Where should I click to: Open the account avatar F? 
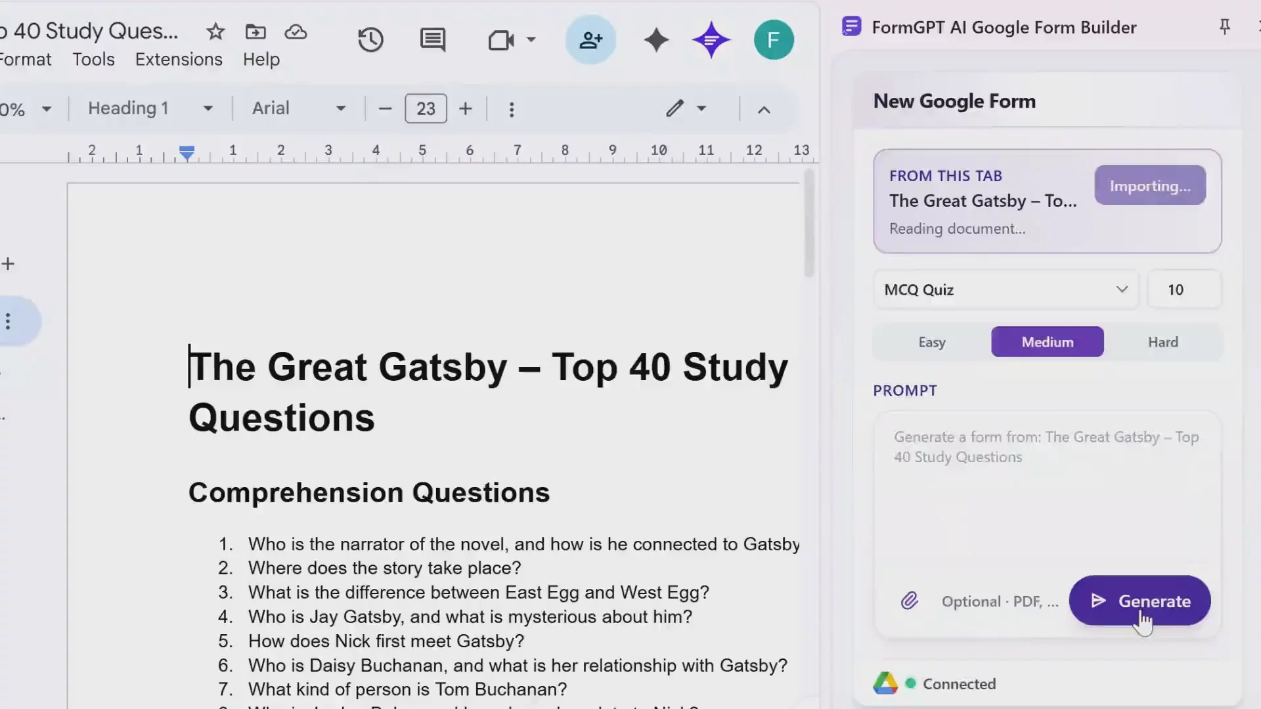click(x=774, y=40)
